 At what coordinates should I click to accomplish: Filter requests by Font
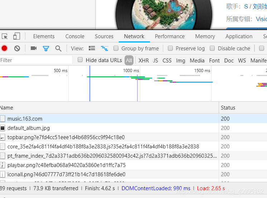[x=214, y=60]
